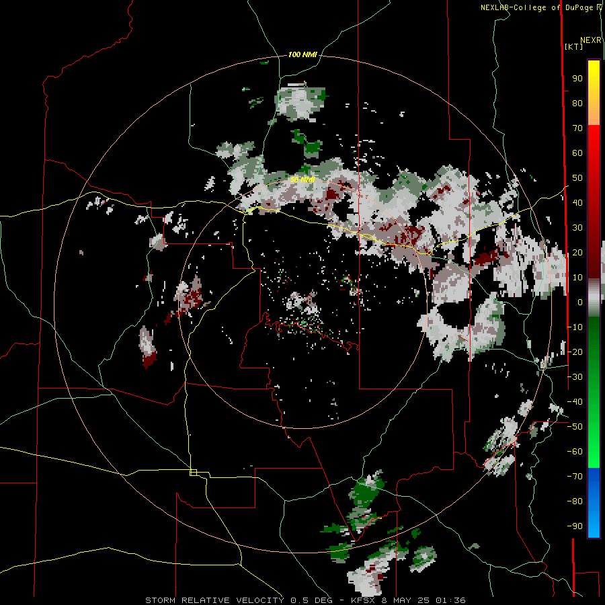
Task: Click the -70 value on velocity legend
Action: tap(575, 477)
